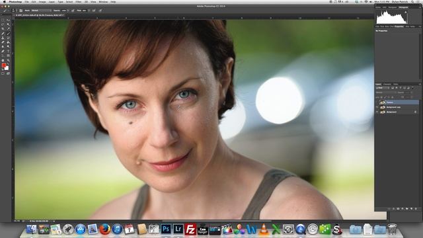
Task: Select the Path Selection tool
Action: point(3,56)
